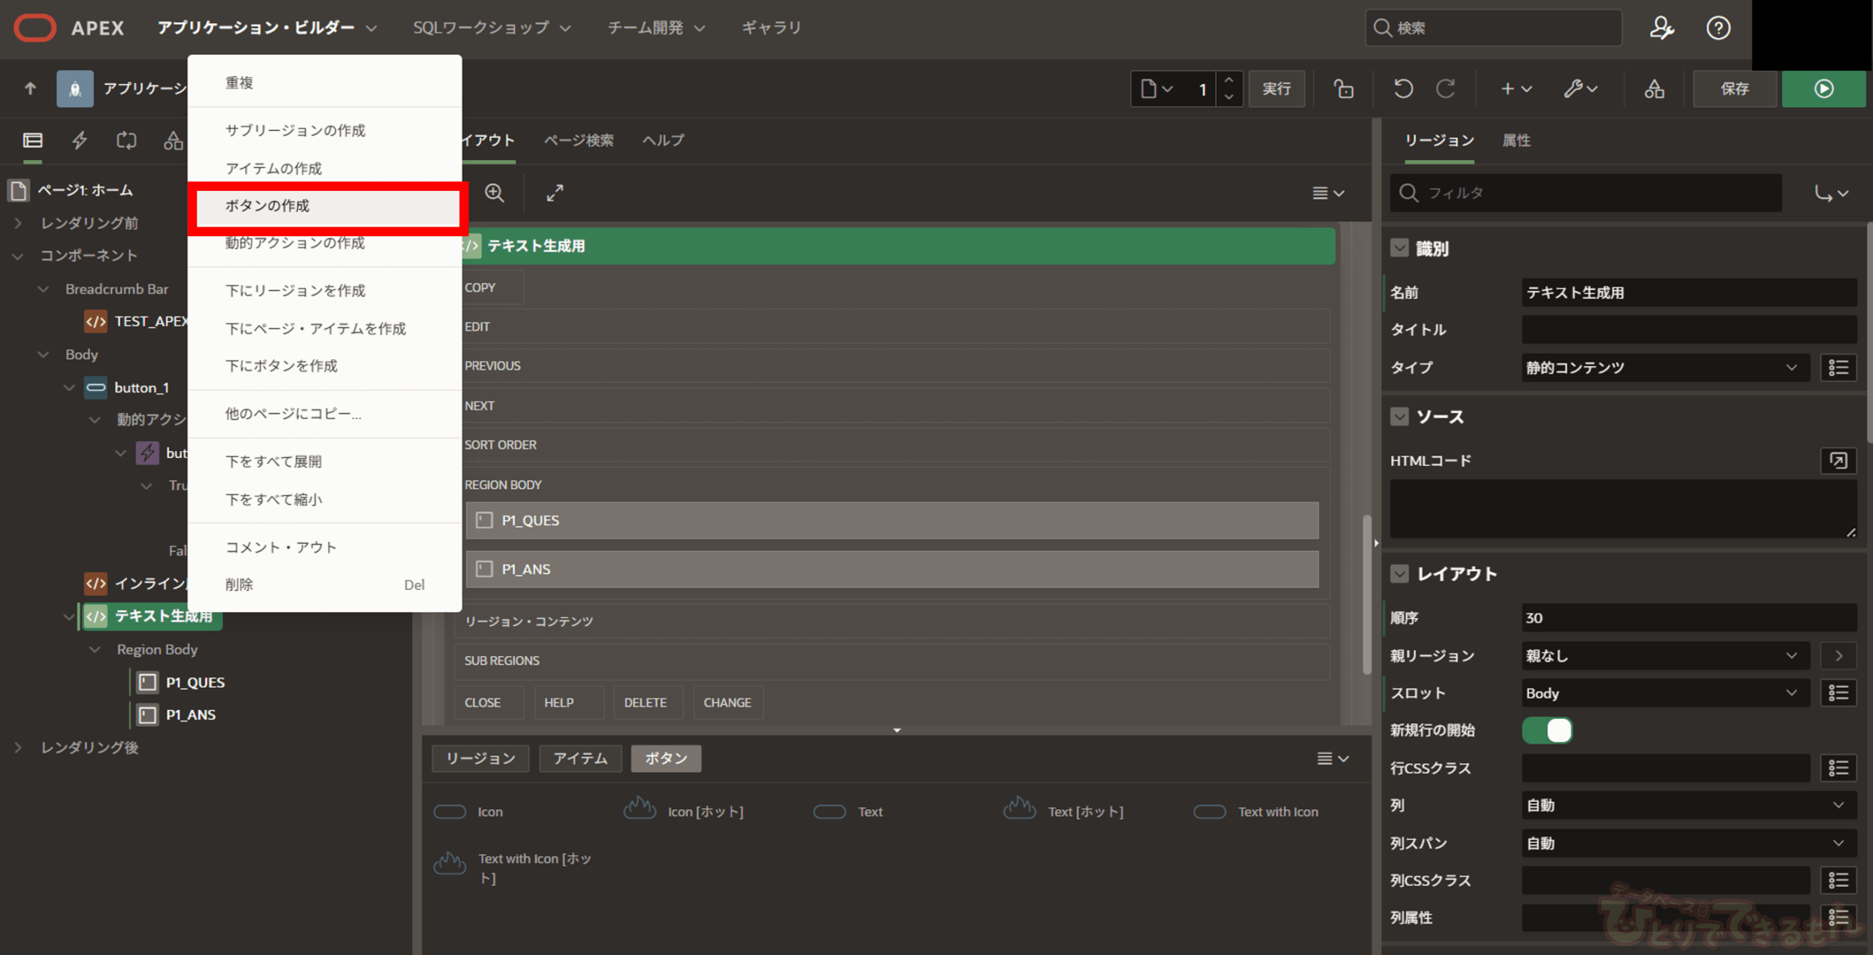Click the green run page play button

coord(1823,88)
